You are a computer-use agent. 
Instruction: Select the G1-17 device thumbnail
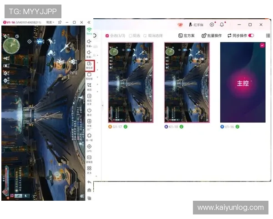click(131, 83)
